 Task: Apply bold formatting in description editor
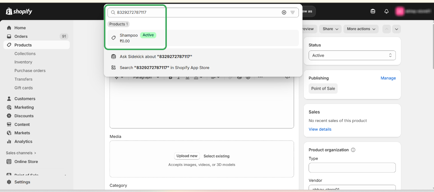tap(170, 77)
